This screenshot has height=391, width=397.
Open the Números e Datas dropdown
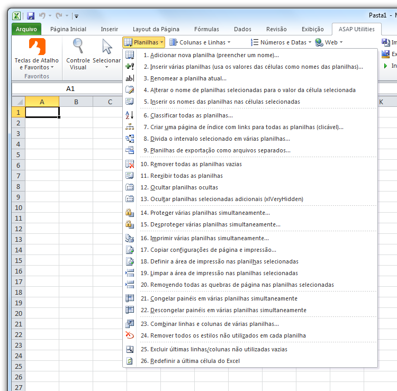tap(281, 42)
